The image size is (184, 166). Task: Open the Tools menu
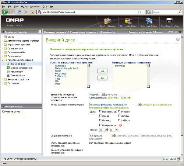(x=45, y=7)
